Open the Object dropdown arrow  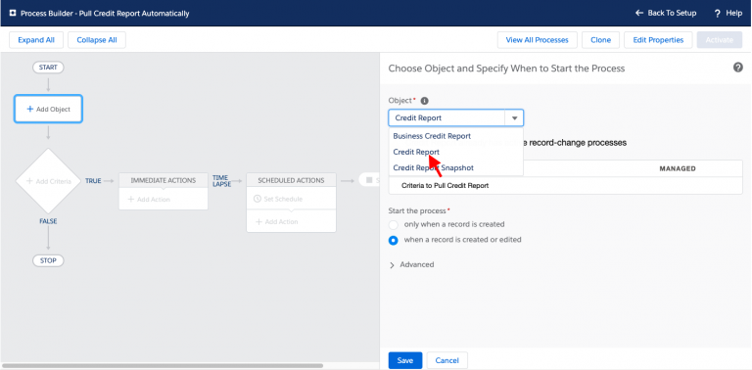[x=514, y=117]
